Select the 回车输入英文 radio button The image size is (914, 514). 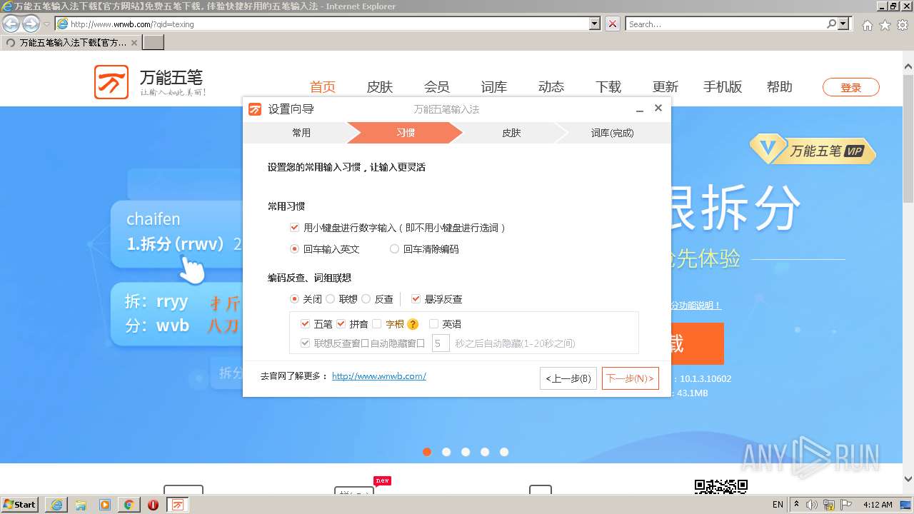[x=294, y=249]
